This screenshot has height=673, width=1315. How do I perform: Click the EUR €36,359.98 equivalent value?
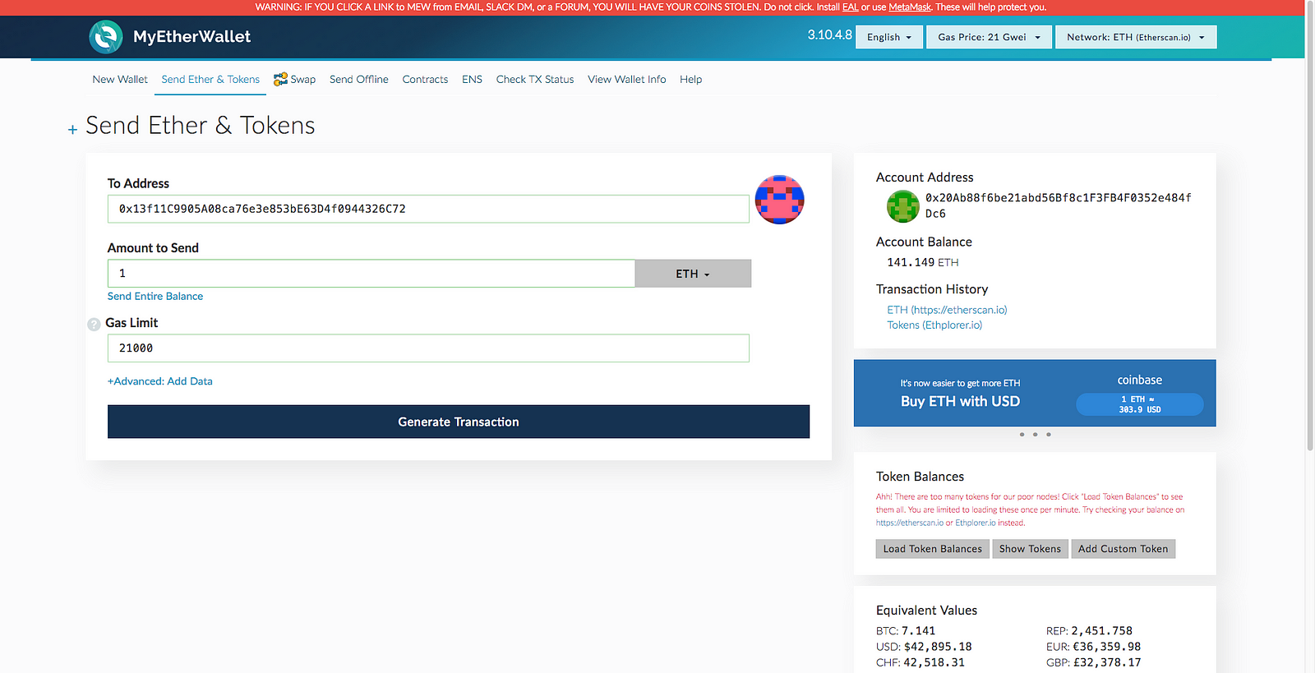[1093, 647]
